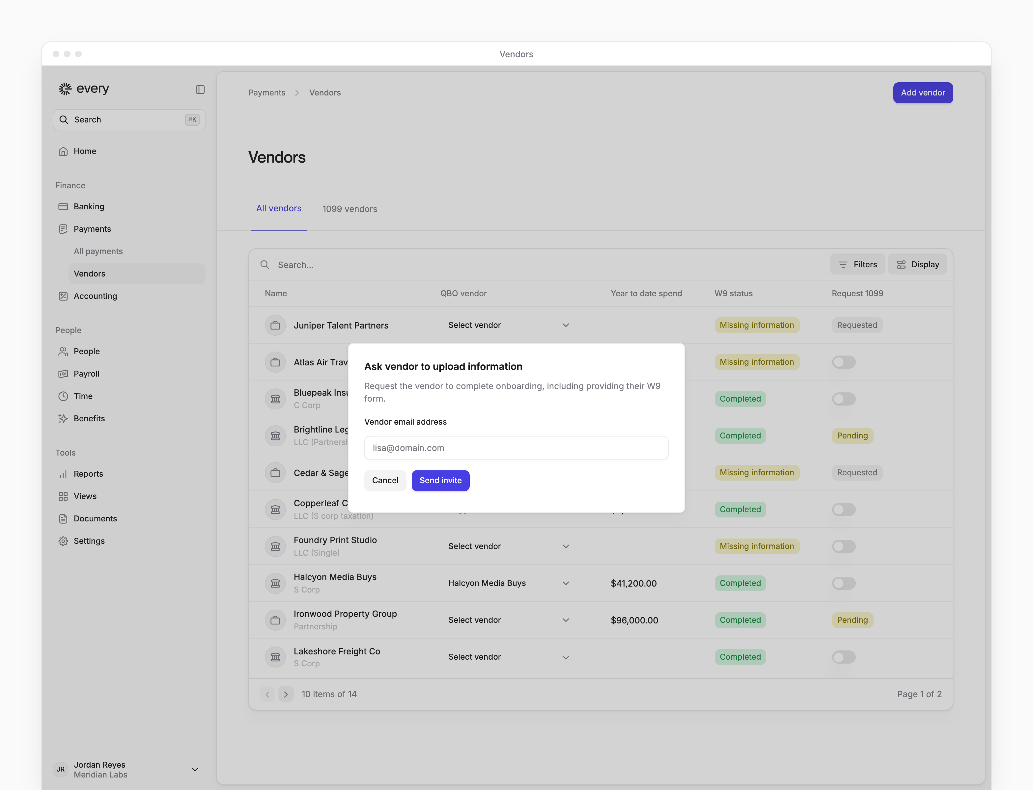The image size is (1033, 790).
Task: Click Missing information badge for Foundry Print Studio
Action: click(757, 546)
